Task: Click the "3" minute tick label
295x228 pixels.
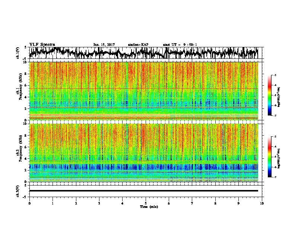Action: (99, 203)
